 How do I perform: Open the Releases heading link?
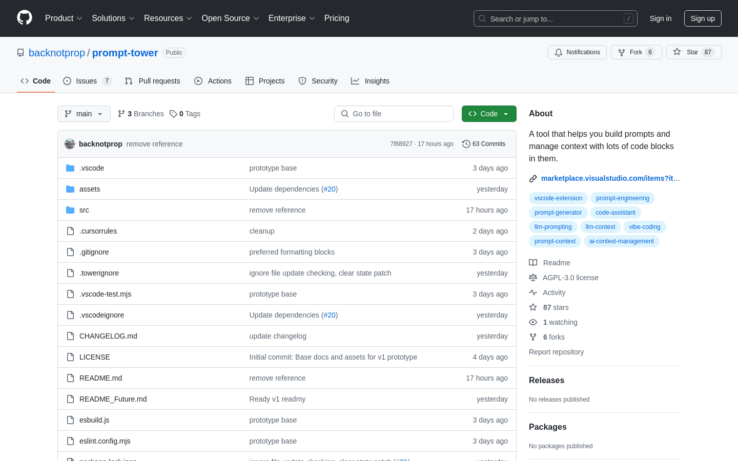(x=546, y=381)
